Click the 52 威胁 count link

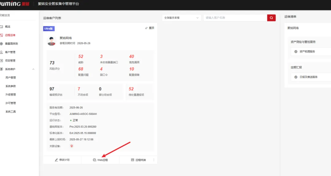click(x=81, y=57)
